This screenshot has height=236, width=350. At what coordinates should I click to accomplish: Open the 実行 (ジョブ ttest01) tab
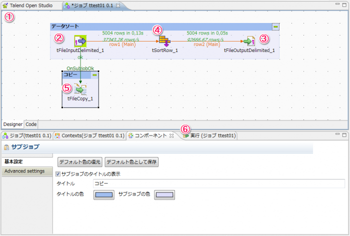click(209, 135)
